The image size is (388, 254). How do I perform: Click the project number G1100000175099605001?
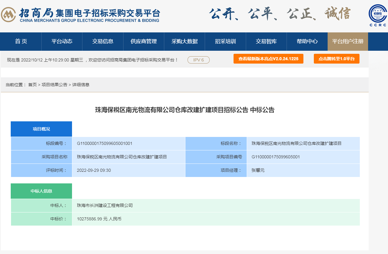tap(276, 157)
